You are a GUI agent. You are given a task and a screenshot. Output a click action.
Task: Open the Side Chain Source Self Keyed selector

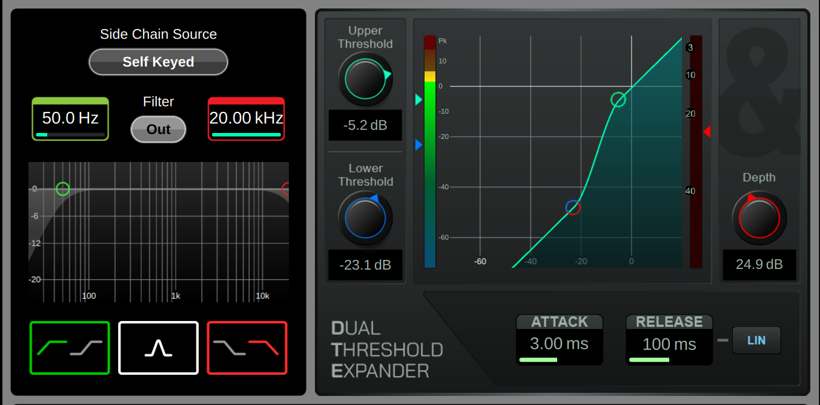tap(158, 62)
